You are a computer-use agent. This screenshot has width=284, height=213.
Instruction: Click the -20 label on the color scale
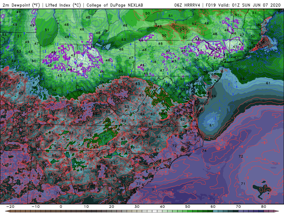coord(10,207)
